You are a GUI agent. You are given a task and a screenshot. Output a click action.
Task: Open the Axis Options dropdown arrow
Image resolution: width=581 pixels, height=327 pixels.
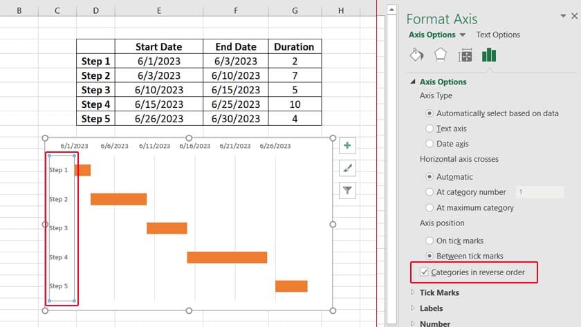point(463,35)
